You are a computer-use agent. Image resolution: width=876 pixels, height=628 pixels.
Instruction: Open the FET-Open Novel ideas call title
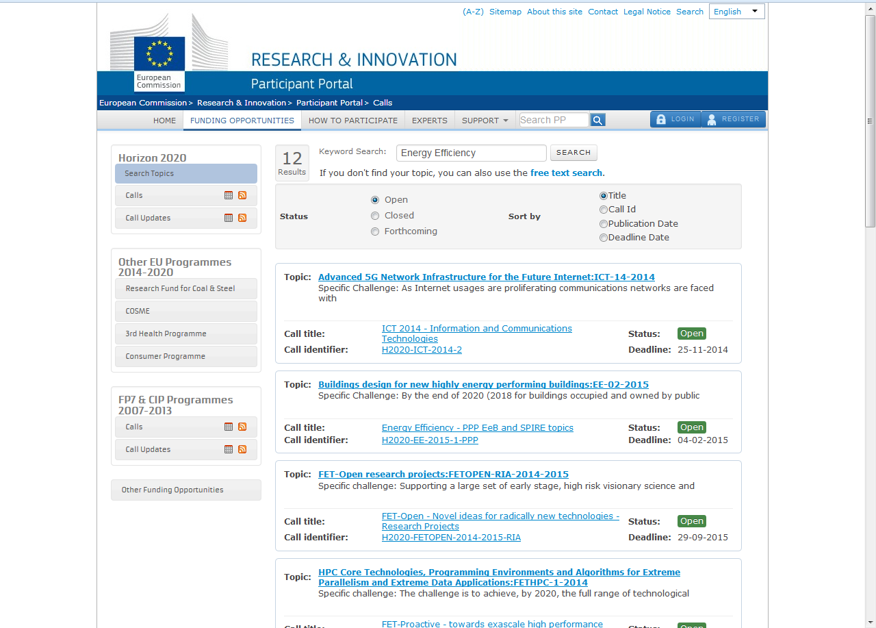500,521
